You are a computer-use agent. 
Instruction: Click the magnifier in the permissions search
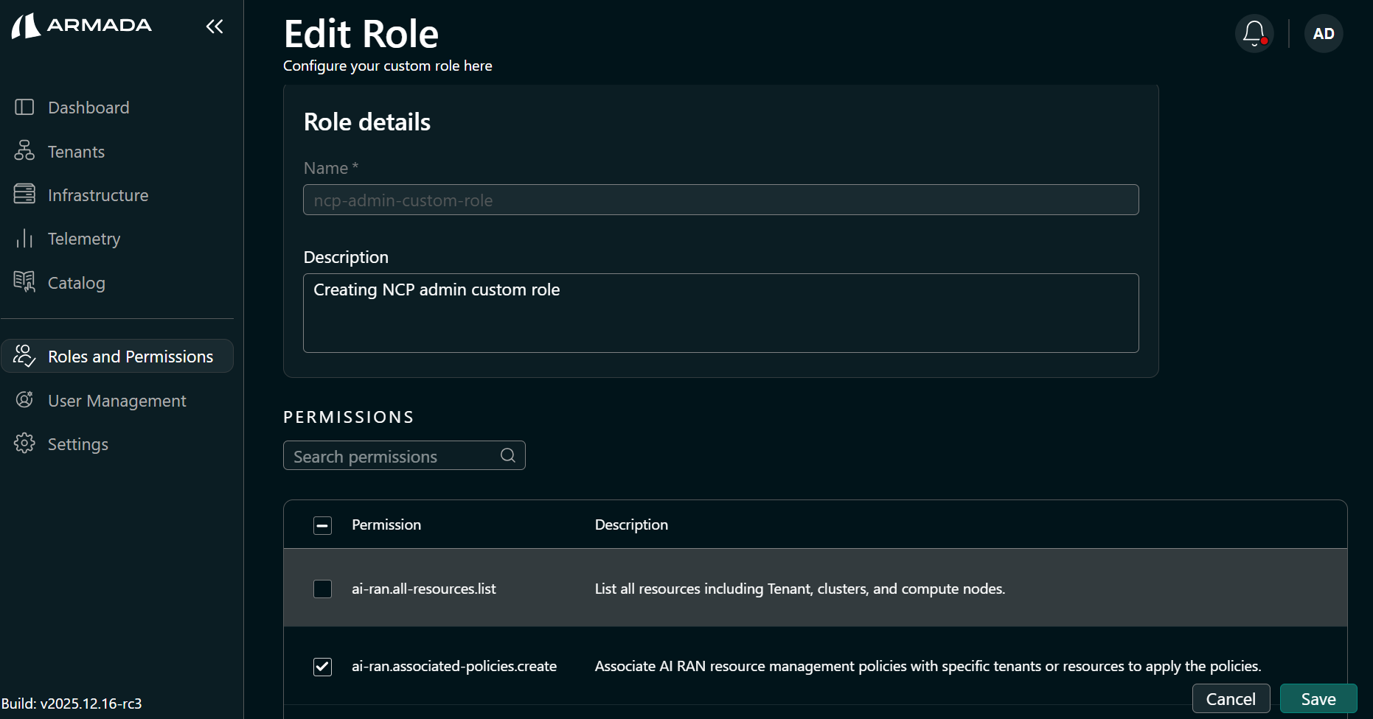click(507, 455)
